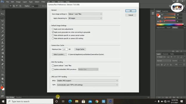Open Medium Size preview dropdown
The image size is (186, 104).
tap(88, 69)
